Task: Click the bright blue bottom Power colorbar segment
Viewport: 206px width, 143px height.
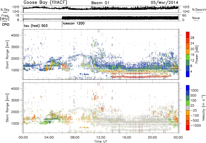Action: click(x=188, y=74)
